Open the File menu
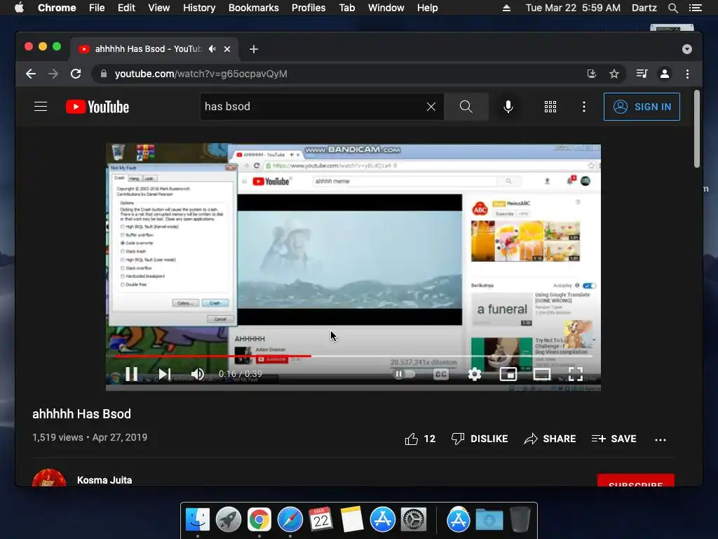The width and height of the screenshot is (718, 539). (97, 8)
